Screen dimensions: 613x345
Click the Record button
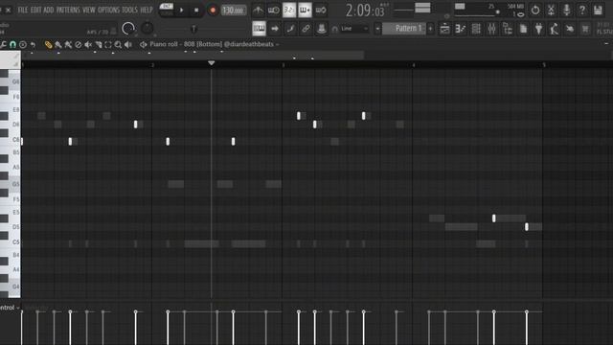[213, 10]
